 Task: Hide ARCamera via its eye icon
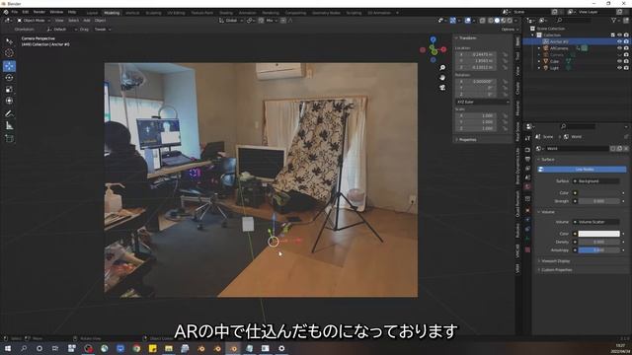click(x=619, y=48)
